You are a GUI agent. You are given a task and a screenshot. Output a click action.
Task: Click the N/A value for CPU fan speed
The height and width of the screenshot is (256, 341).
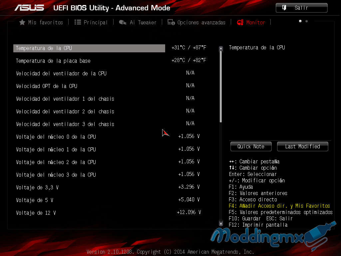190,73
